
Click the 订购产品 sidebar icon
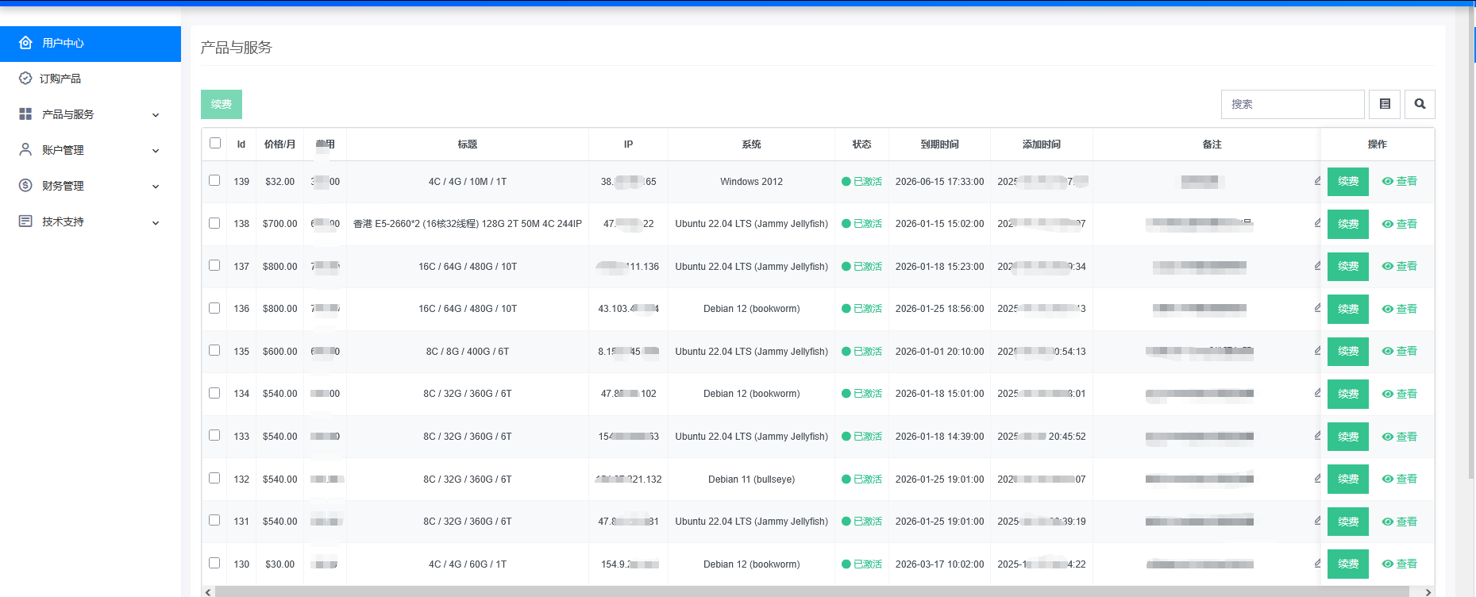point(25,79)
